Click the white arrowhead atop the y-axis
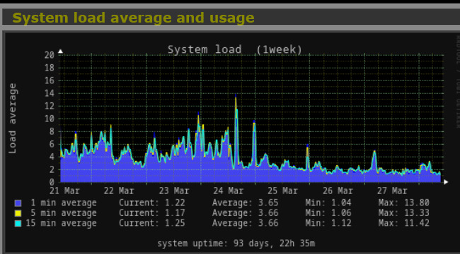Viewport: 460px width, 254px height. [60, 52]
